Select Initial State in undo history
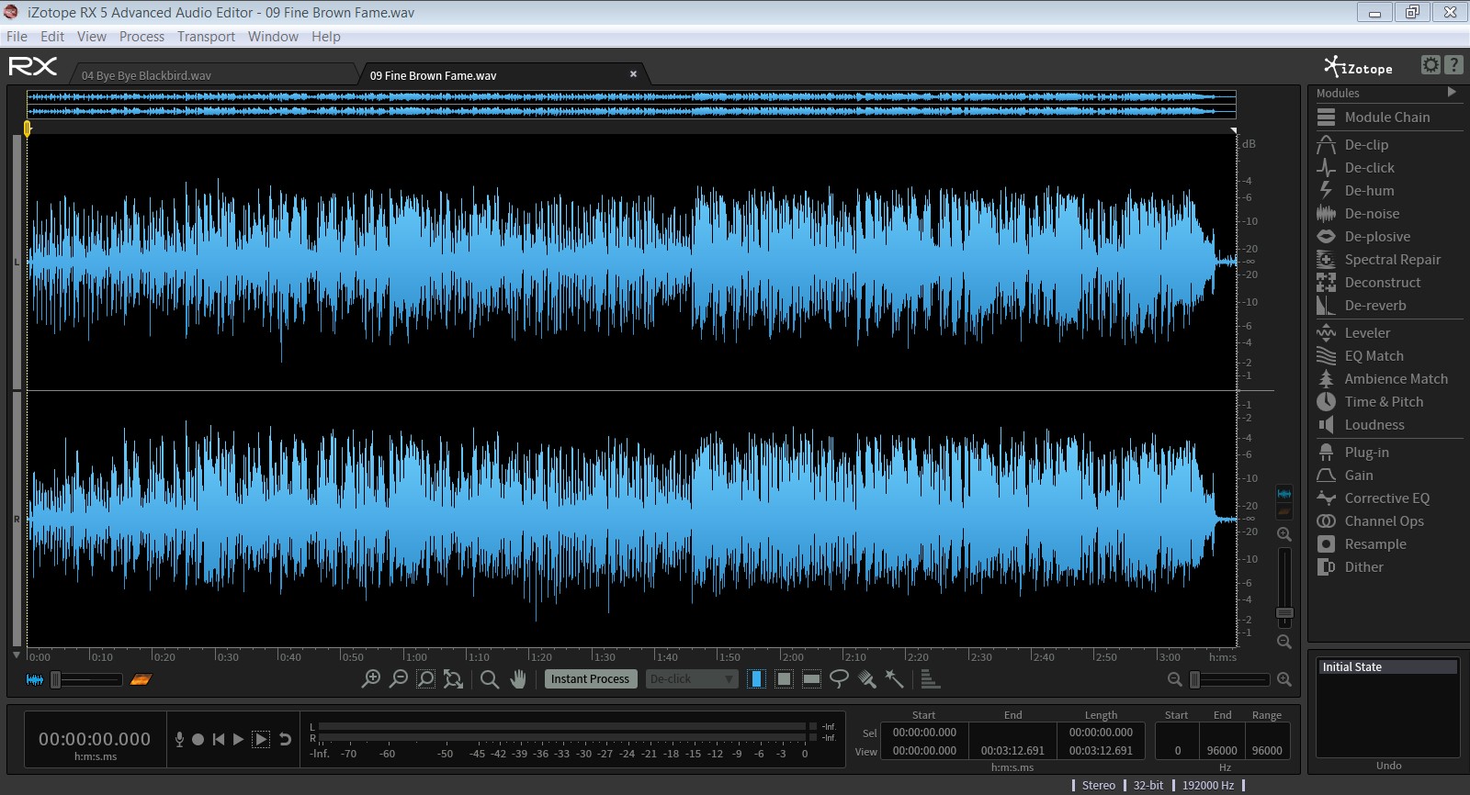Screen dimensions: 1470x795 coord(1387,667)
